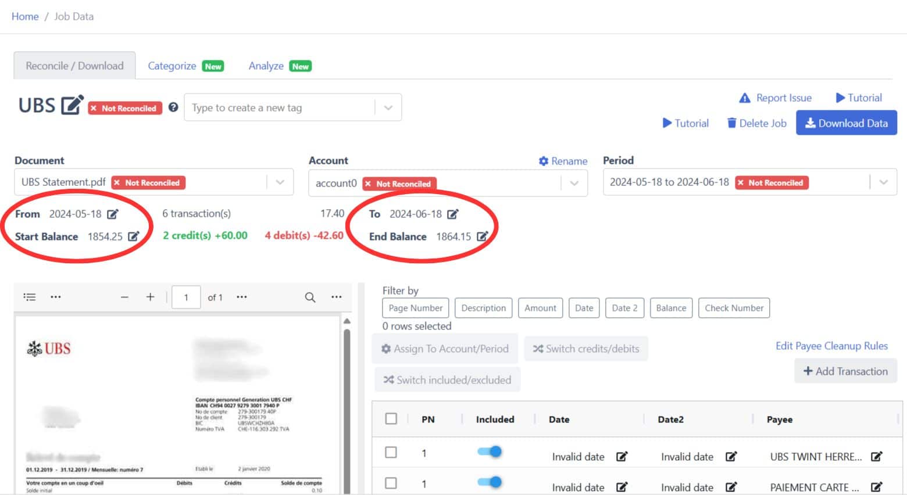Edit the Start Balance with the pencil icon
The image size is (907, 495).
point(135,236)
